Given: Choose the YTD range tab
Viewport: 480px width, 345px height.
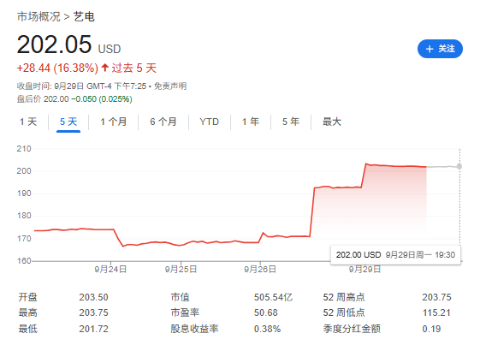Looking at the screenshot, I should (210, 122).
